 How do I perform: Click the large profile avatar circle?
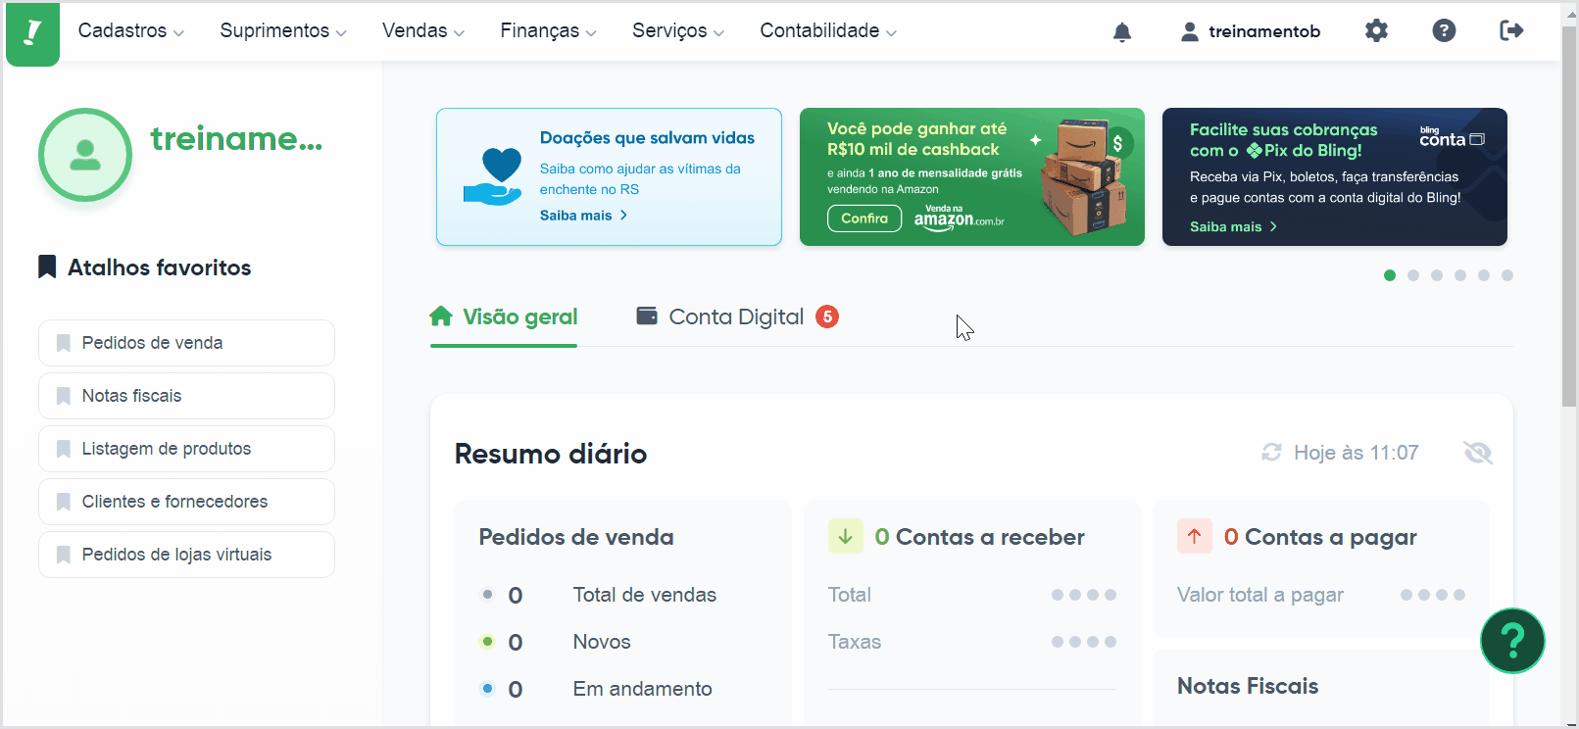click(85, 155)
